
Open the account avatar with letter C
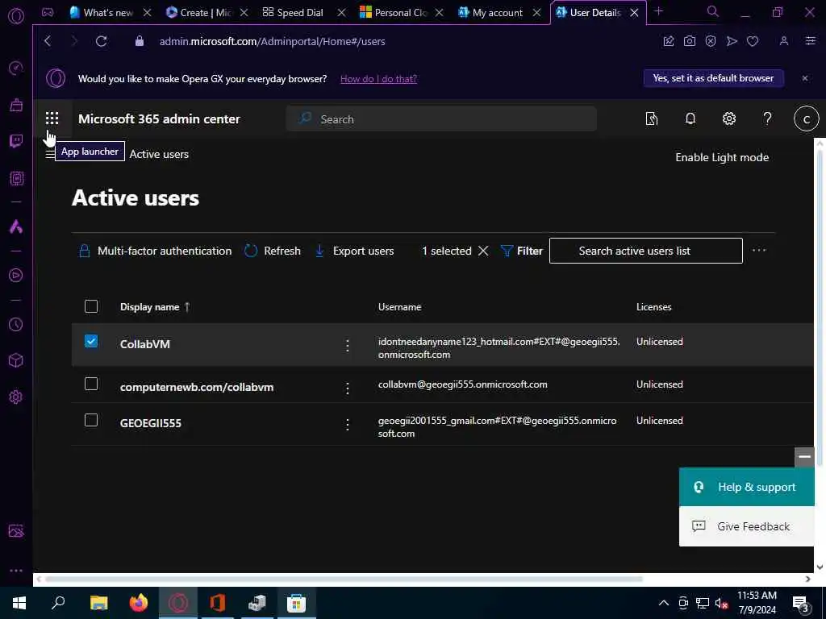click(x=806, y=119)
